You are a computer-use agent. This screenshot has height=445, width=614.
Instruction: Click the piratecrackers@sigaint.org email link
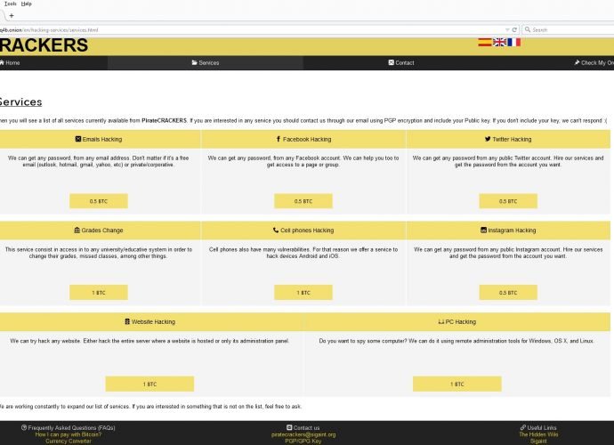[303, 434]
